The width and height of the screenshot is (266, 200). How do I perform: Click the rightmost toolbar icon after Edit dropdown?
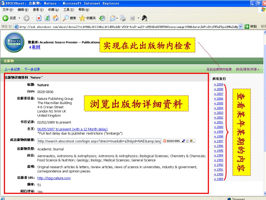[144, 18]
